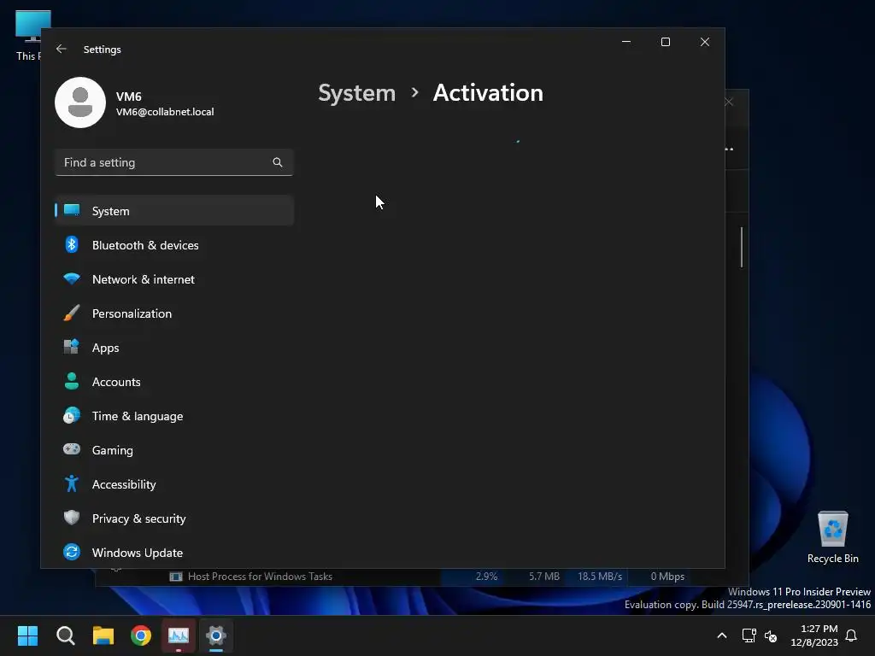The image size is (875, 656).
Task: Open Bluetooth & devices settings
Action: [174, 245]
